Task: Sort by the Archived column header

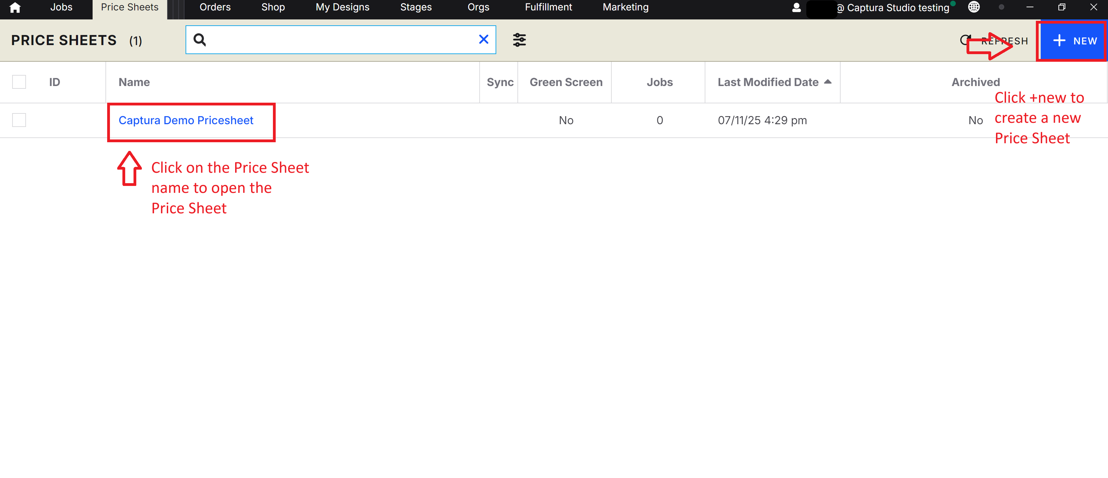Action: (976, 82)
